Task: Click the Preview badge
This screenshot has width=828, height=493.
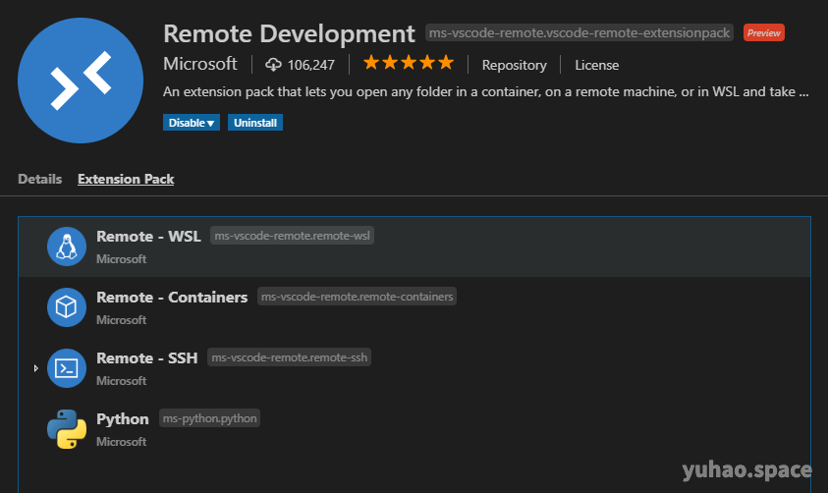Action: tap(763, 32)
